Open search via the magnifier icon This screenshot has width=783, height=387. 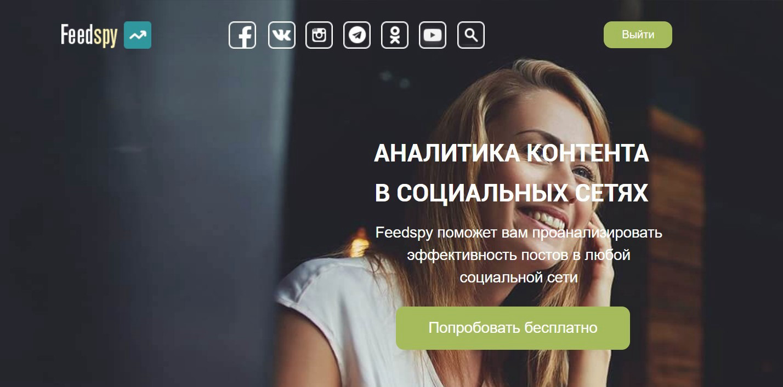click(x=470, y=35)
